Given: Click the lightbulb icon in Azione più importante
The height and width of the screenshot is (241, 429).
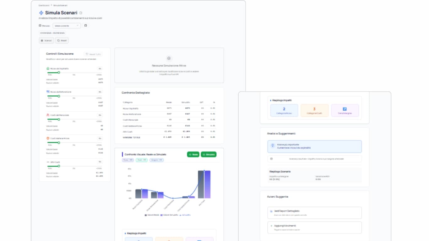Looking at the screenshot, I should click(x=272, y=146).
